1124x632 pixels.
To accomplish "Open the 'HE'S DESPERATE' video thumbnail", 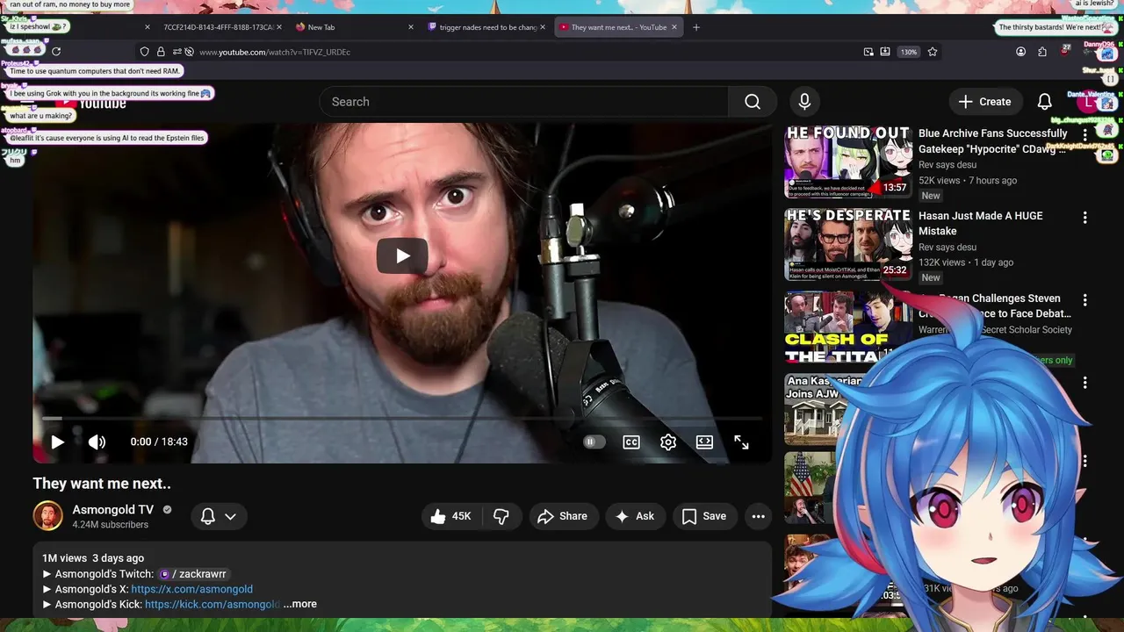I will click(x=848, y=245).
